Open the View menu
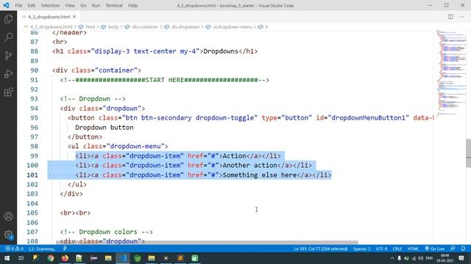Screen dimensions: 471x264 (70, 5)
